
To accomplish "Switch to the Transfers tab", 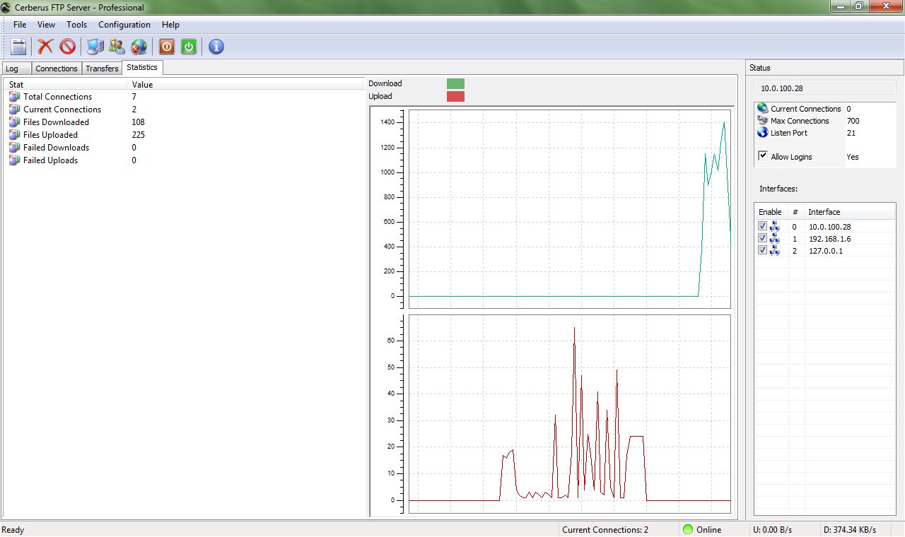I will click(x=102, y=69).
